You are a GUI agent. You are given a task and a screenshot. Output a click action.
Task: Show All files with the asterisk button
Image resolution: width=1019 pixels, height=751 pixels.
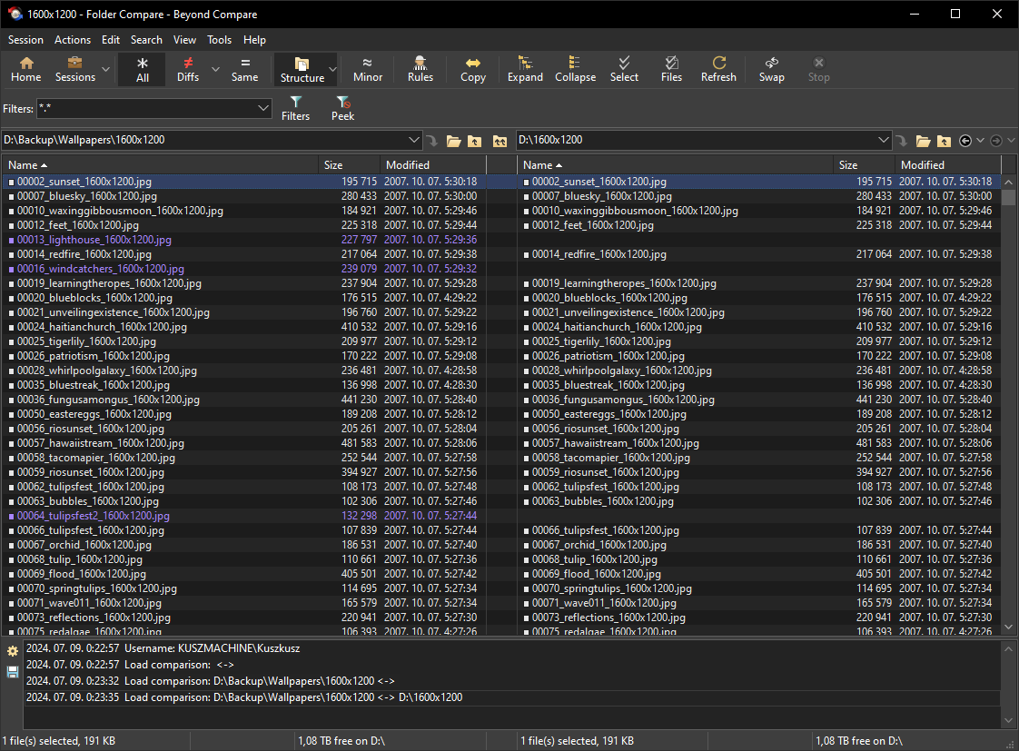pyautogui.click(x=143, y=70)
